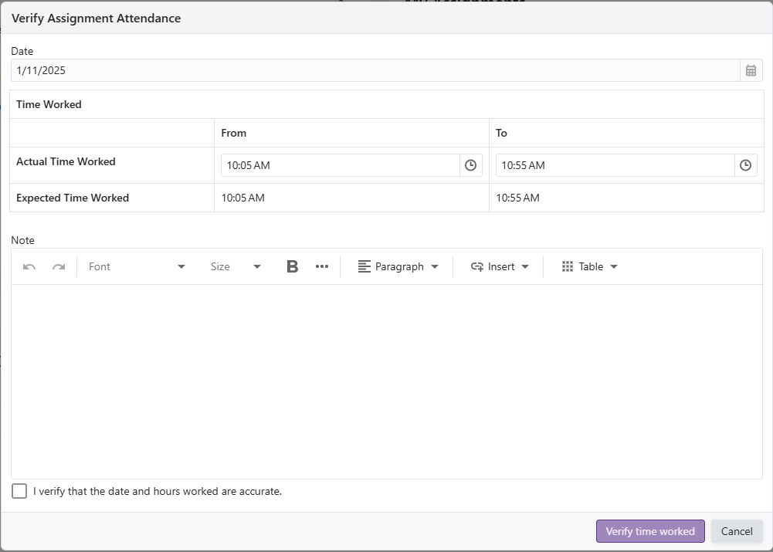Screen dimensions: 773x552
Task: Open the Paragraph formatting dropdown
Action: (x=398, y=266)
